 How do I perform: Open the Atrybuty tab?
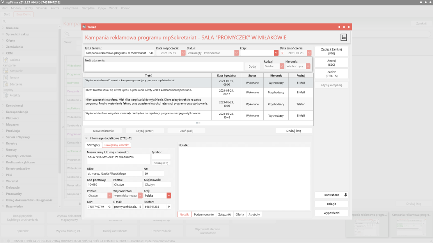coord(254,214)
